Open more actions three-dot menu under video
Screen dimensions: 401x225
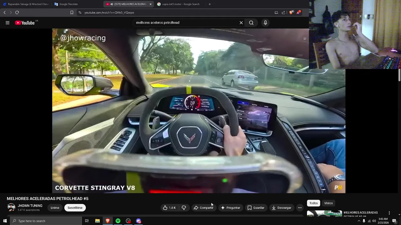[300, 207]
